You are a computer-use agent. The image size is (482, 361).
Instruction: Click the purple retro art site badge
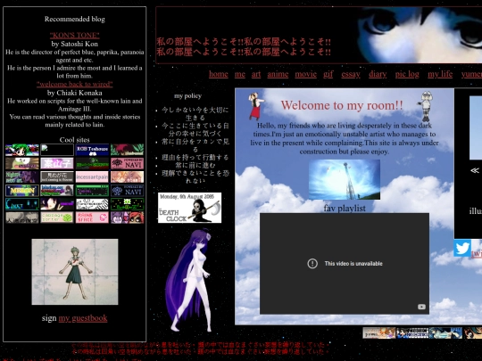22,176
